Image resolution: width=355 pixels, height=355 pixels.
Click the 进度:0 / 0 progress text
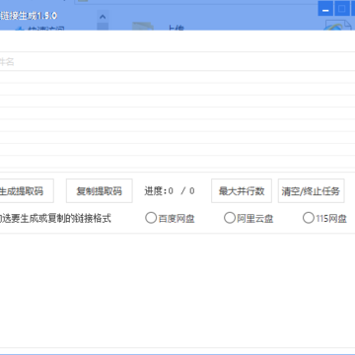tap(170, 191)
